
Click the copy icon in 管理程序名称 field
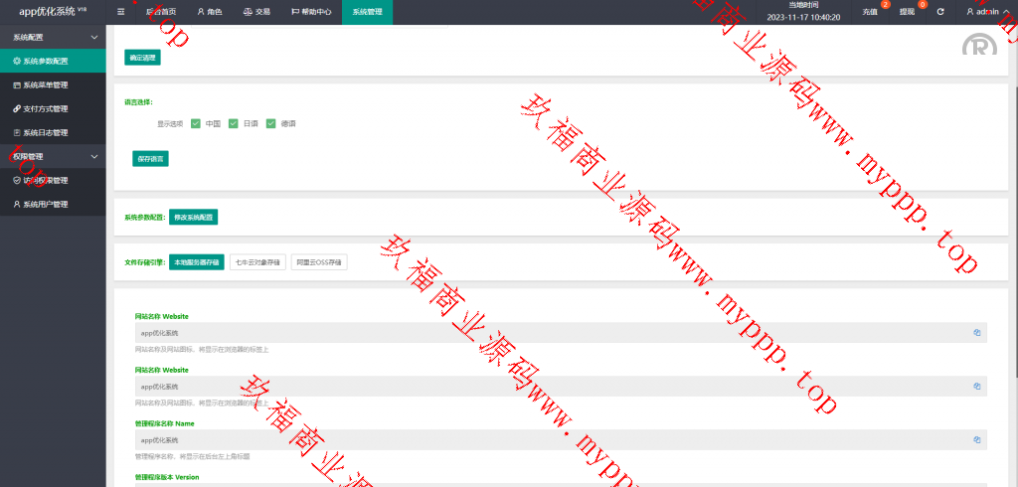click(x=977, y=439)
